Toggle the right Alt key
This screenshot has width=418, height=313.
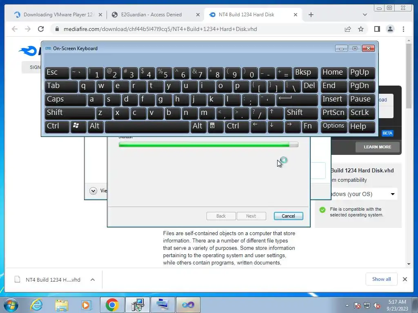click(198, 126)
